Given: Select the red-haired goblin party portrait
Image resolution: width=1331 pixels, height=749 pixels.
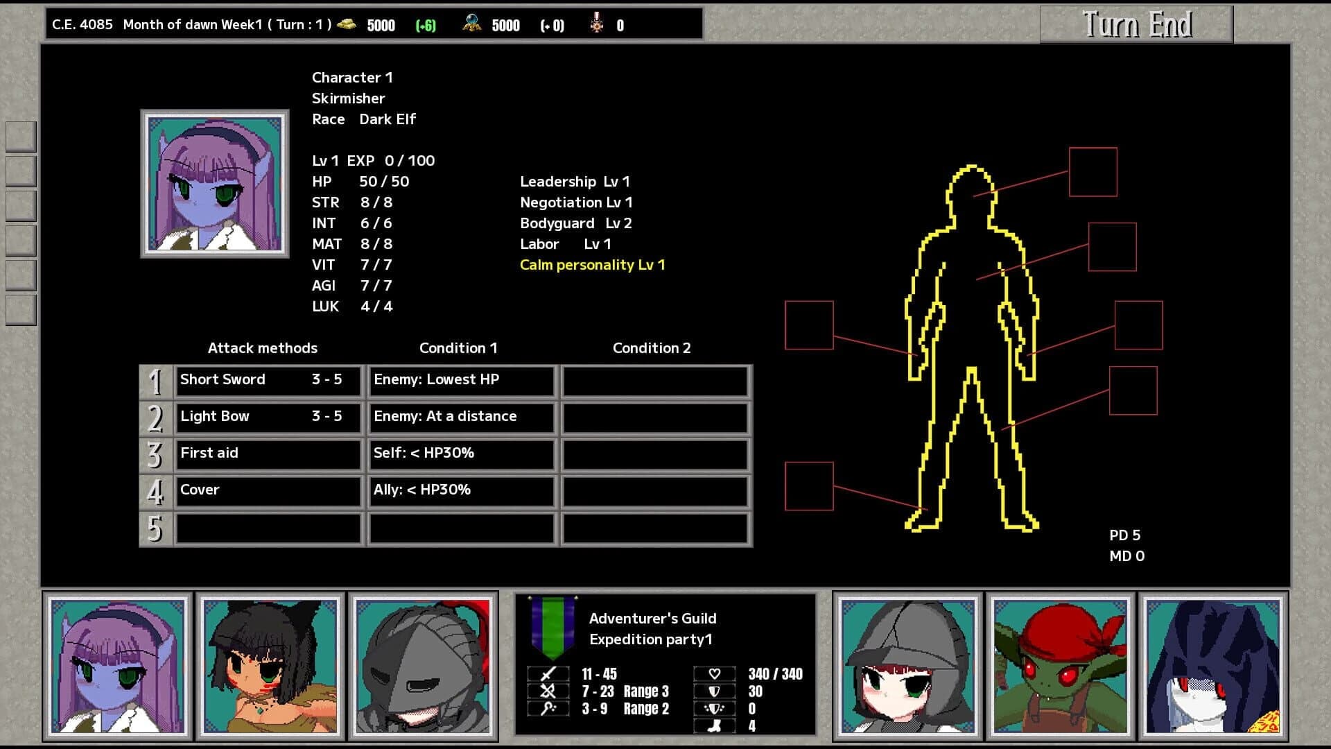Looking at the screenshot, I should (x=1059, y=668).
